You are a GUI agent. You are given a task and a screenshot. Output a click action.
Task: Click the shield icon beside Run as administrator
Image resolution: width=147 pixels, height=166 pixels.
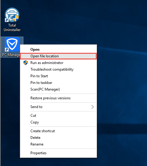(26, 63)
